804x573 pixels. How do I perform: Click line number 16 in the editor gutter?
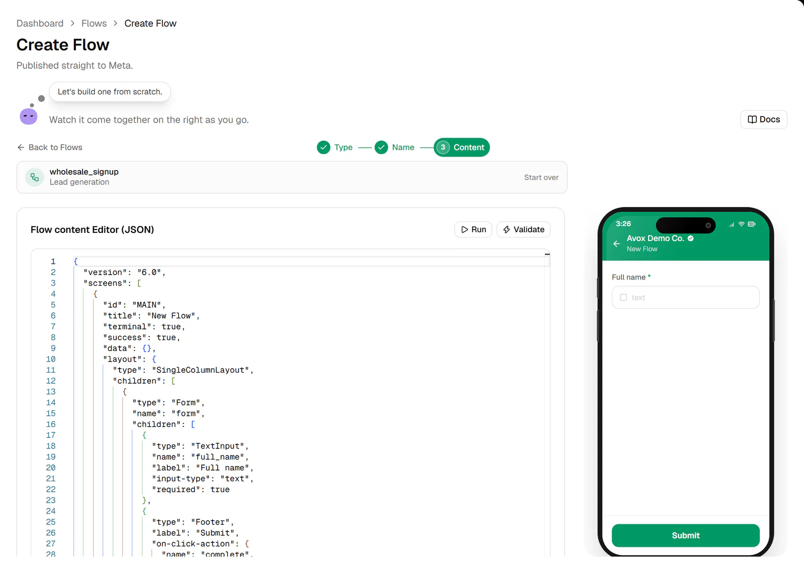51,424
